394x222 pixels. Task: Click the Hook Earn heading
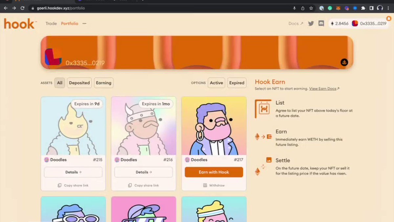pos(270,82)
